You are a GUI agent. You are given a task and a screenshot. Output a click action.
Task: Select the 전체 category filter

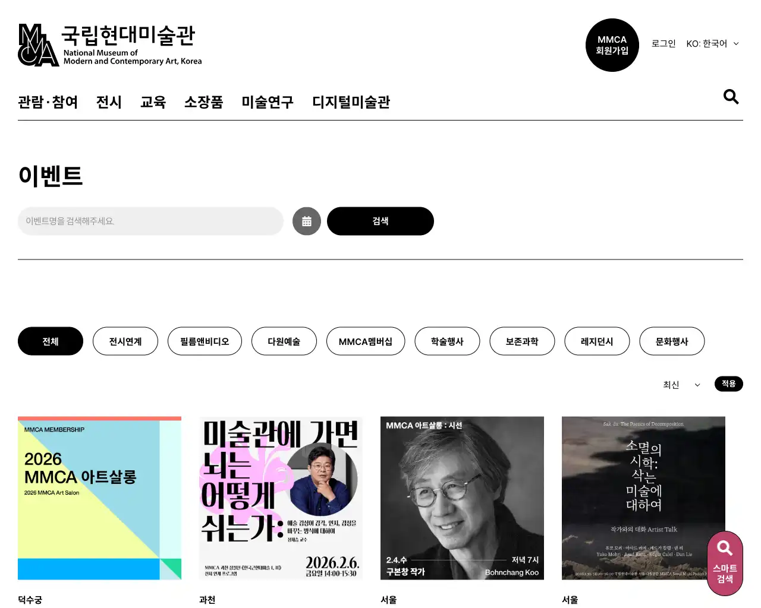(x=51, y=341)
